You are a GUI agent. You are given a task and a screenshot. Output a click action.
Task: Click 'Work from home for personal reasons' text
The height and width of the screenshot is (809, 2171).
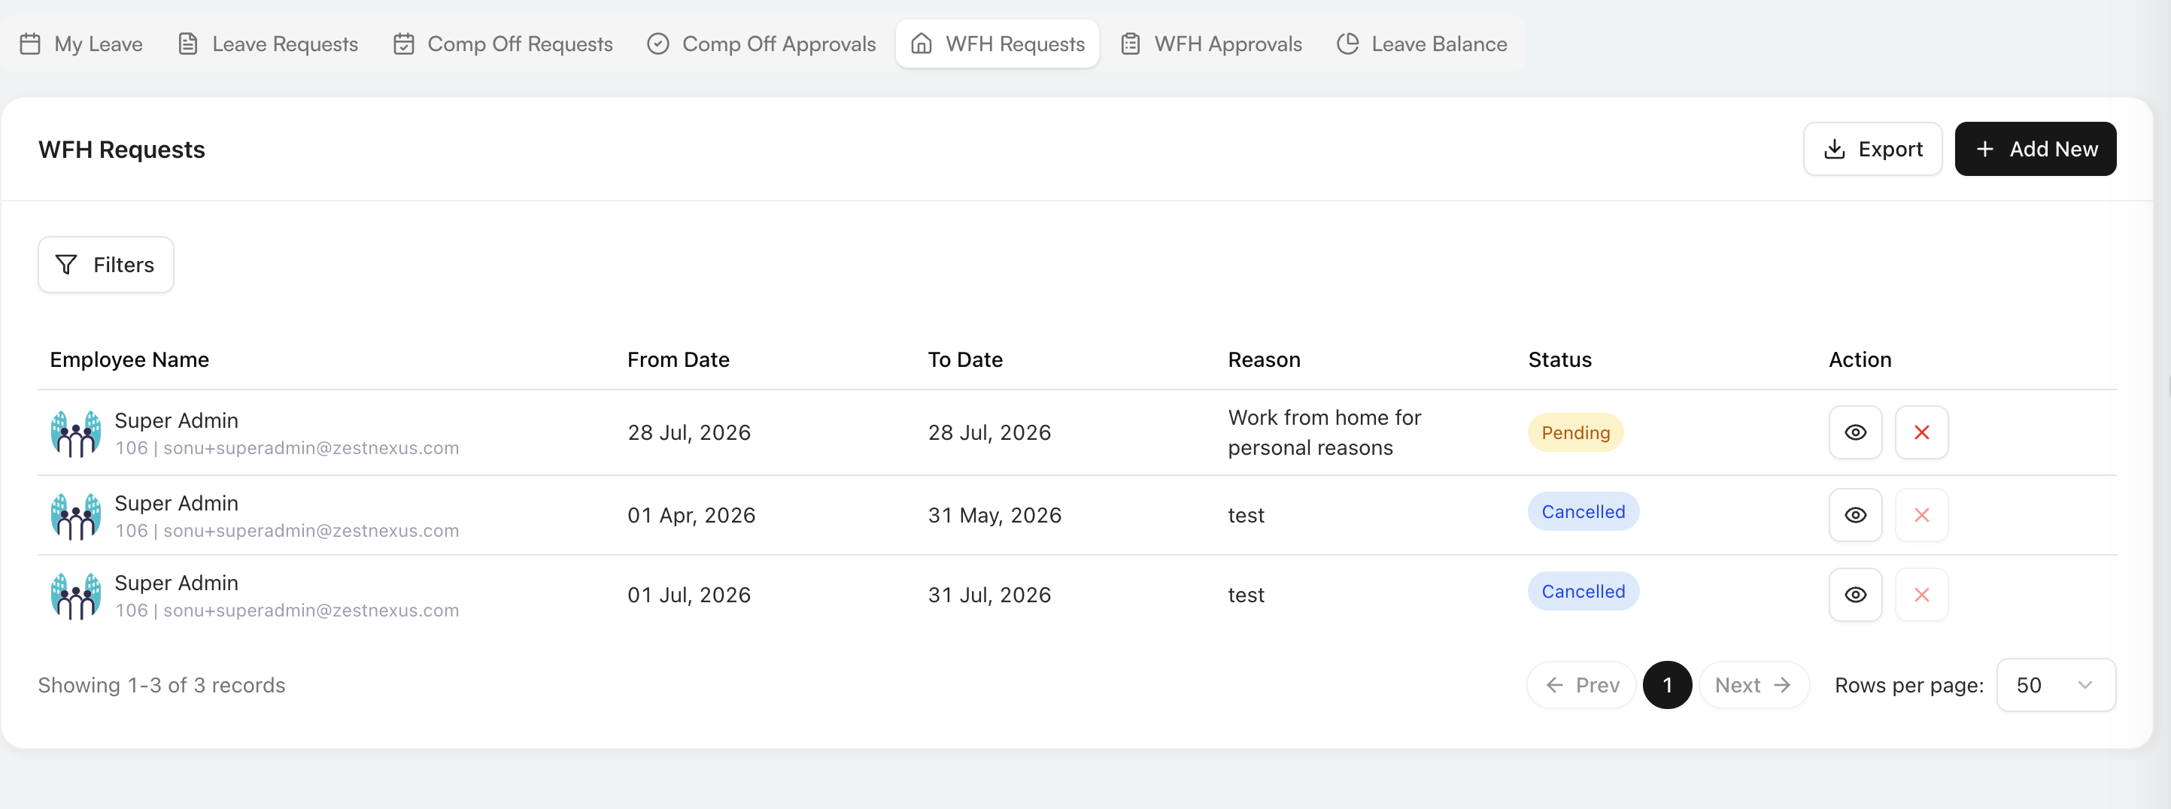coord(1324,432)
